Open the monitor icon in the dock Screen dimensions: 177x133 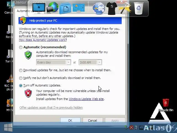click(39, 8)
